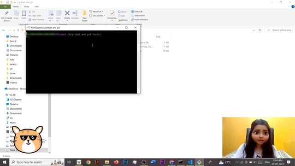Viewport: 295px width, 166px height.
Task: Collapse the ribbon with the chevron
Action: pyautogui.click(x=289, y=6)
